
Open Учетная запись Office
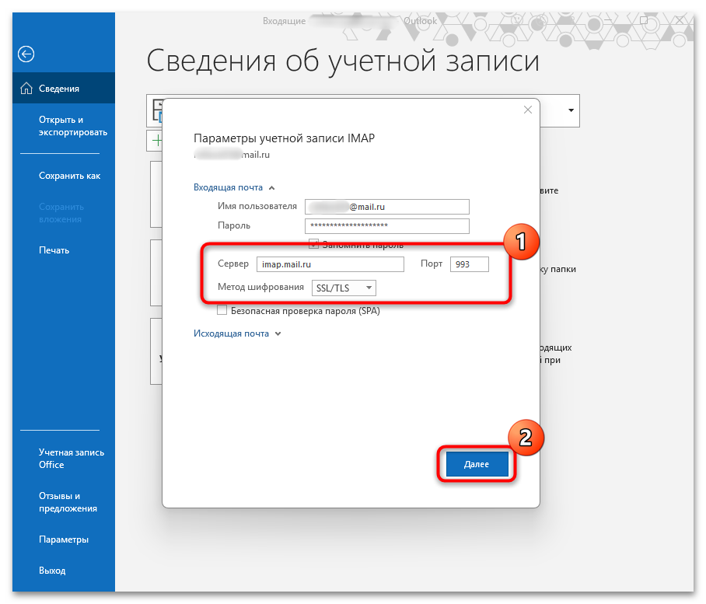71,458
